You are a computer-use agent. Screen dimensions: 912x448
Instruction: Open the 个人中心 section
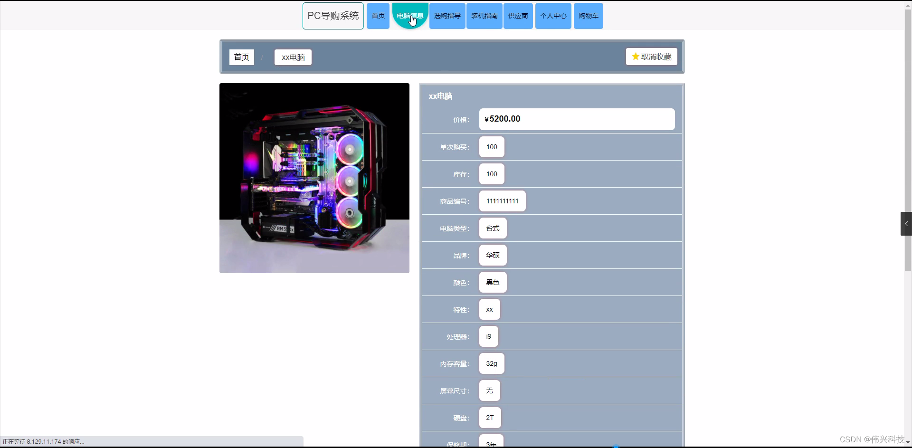[553, 16]
